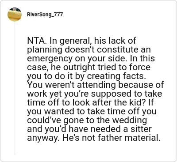Click the word 'anyway' on the last line
Viewport: 177px width, 162px height.
point(43,138)
